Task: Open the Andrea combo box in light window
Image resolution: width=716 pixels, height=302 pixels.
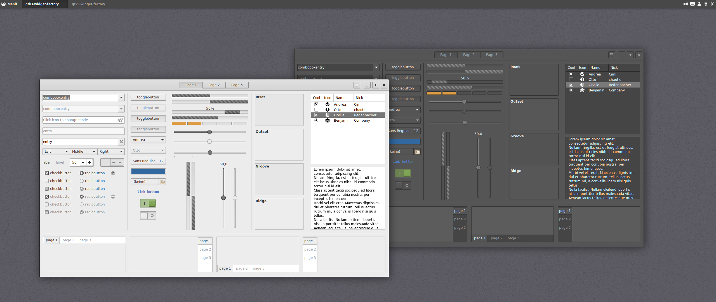Action: pos(148,140)
